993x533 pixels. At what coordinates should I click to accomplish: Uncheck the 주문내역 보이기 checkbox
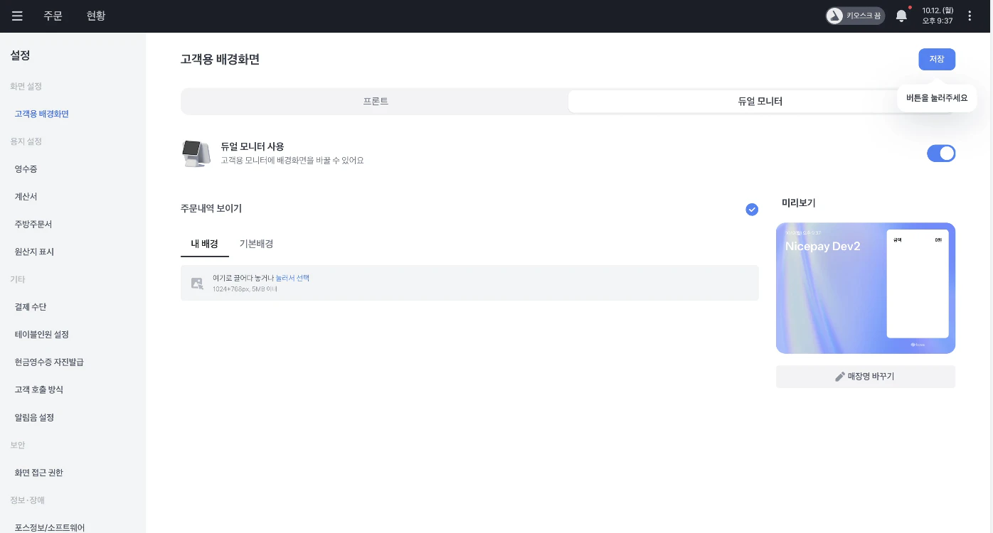752,209
